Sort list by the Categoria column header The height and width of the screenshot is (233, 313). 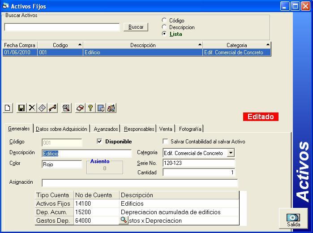(237, 45)
